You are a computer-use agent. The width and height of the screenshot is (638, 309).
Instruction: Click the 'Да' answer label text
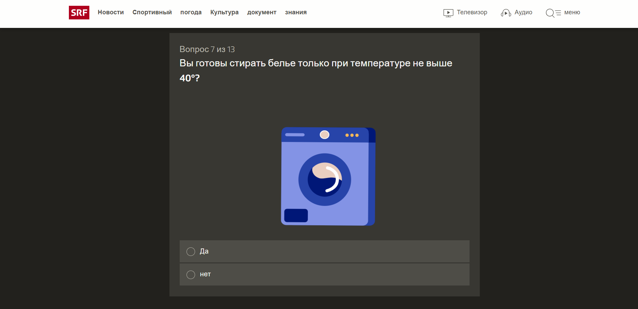(204, 251)
